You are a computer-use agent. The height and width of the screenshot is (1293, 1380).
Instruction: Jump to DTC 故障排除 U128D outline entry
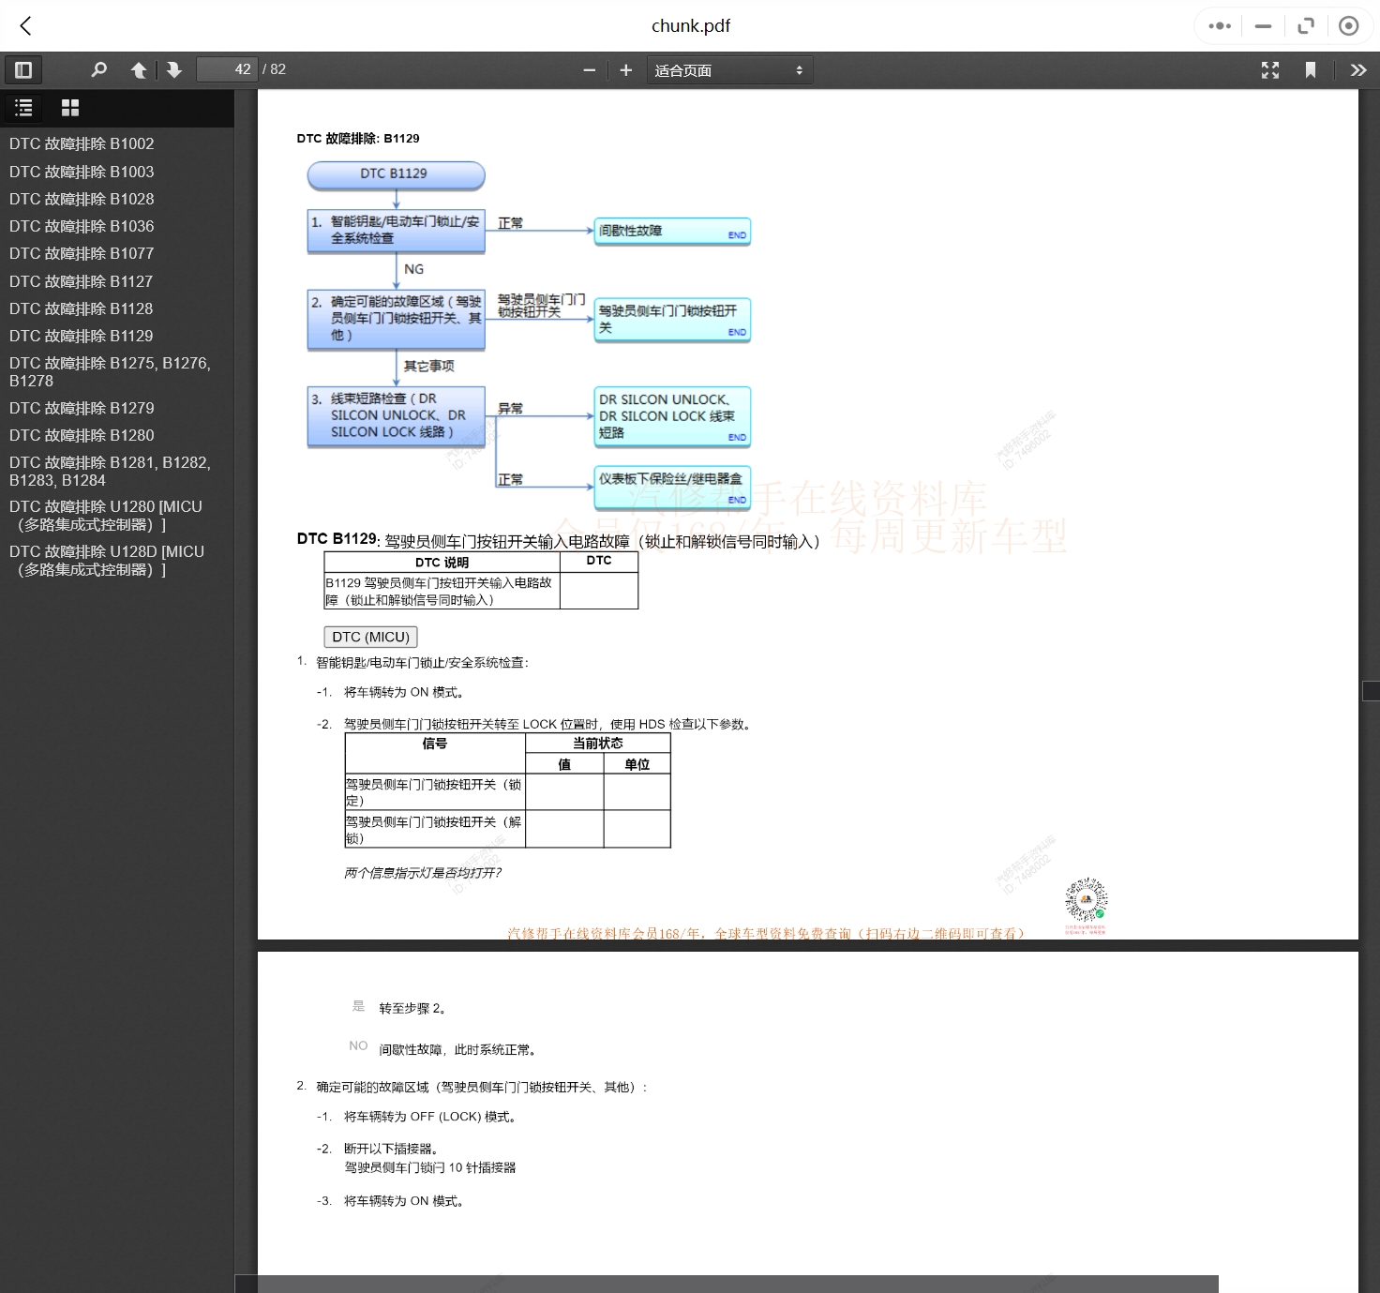point(106,561)
